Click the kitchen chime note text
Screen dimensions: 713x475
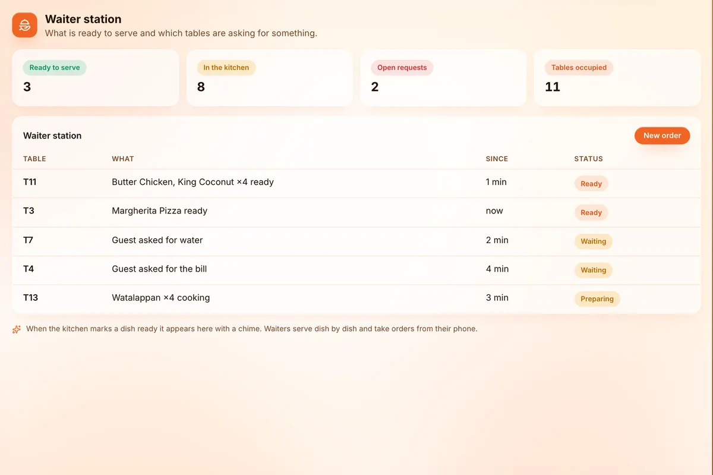pyautogui.click(x=252, y=329)
